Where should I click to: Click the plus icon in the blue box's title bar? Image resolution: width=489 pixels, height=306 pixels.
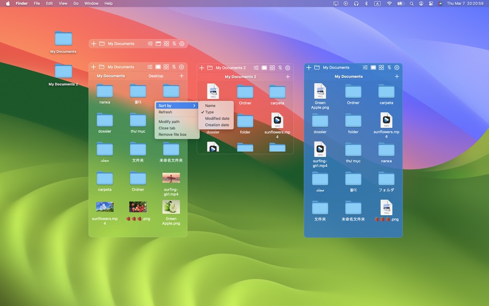point(309,67)
